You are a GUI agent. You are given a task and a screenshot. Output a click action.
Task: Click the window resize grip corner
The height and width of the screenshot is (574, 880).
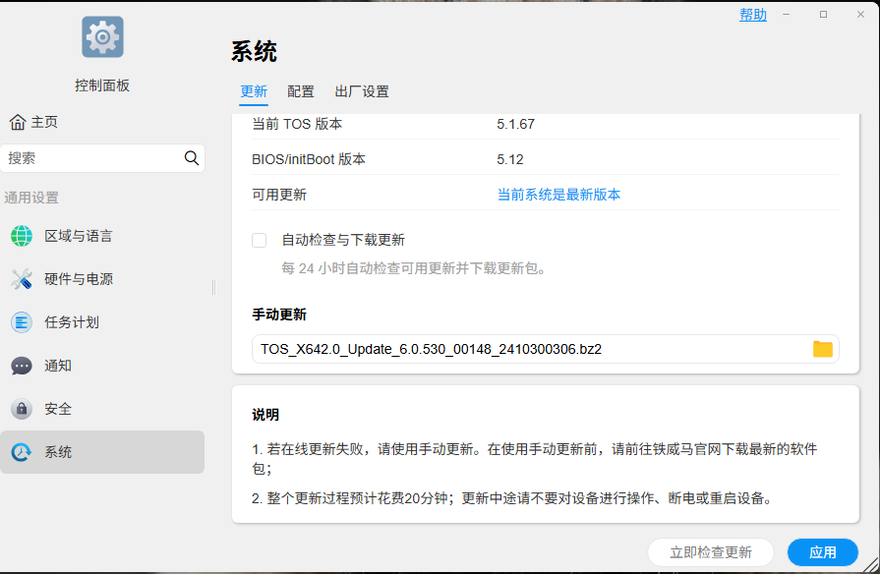[x=871, y=565]
